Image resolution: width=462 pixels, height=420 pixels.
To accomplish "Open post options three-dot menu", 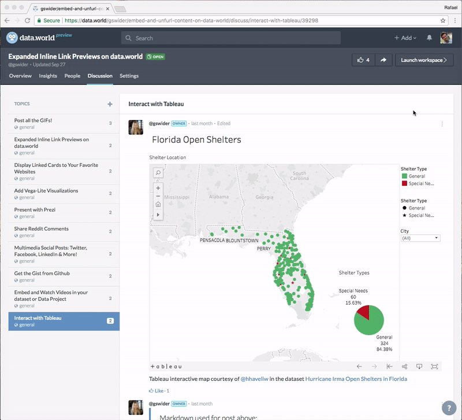I will click(442, 124).
